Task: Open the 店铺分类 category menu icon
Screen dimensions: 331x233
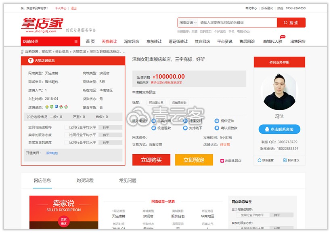Action: (x=76, y=42)
